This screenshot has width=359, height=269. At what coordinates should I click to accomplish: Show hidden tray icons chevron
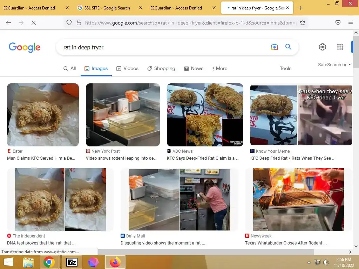[x=309, y=262]
